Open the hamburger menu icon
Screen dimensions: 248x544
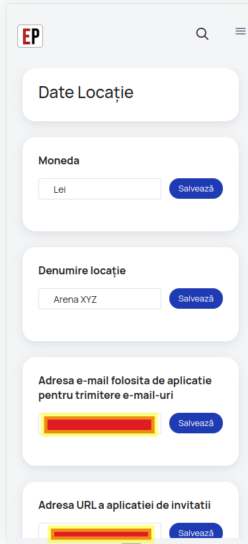(240, 32)
